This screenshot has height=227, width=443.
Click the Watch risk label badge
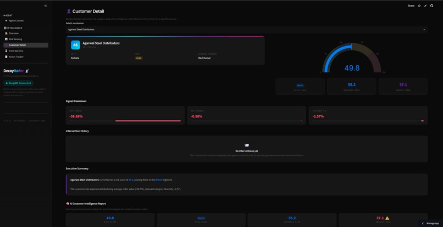(300, 85)
